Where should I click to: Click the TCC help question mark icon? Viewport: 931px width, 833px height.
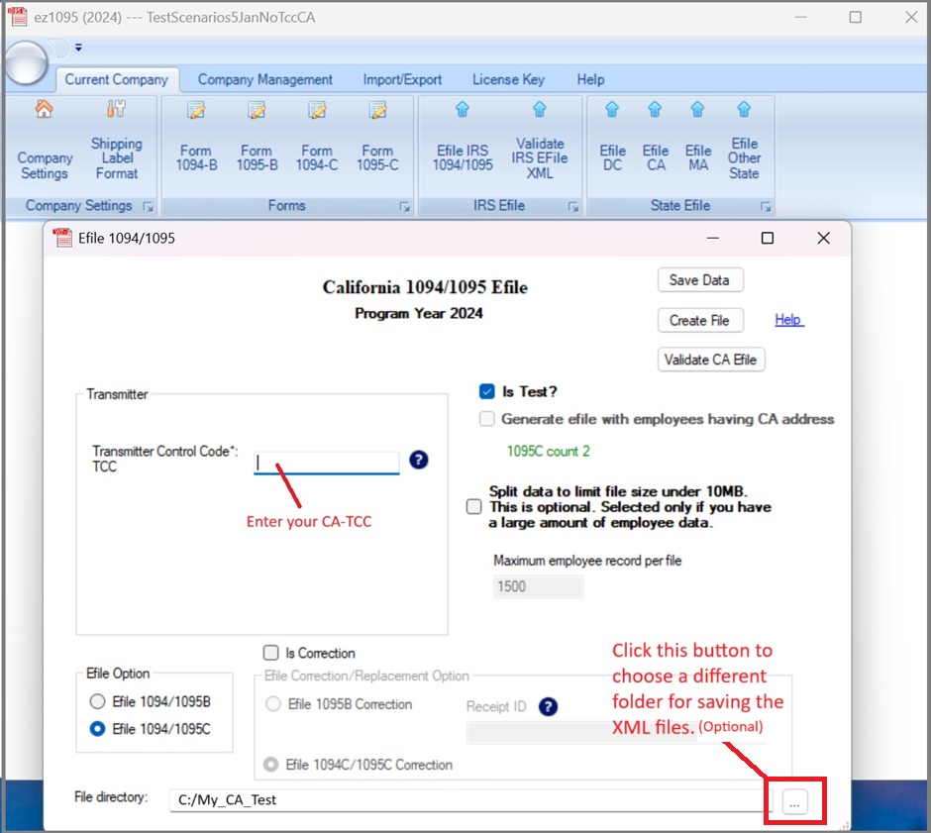click(418, 460)
